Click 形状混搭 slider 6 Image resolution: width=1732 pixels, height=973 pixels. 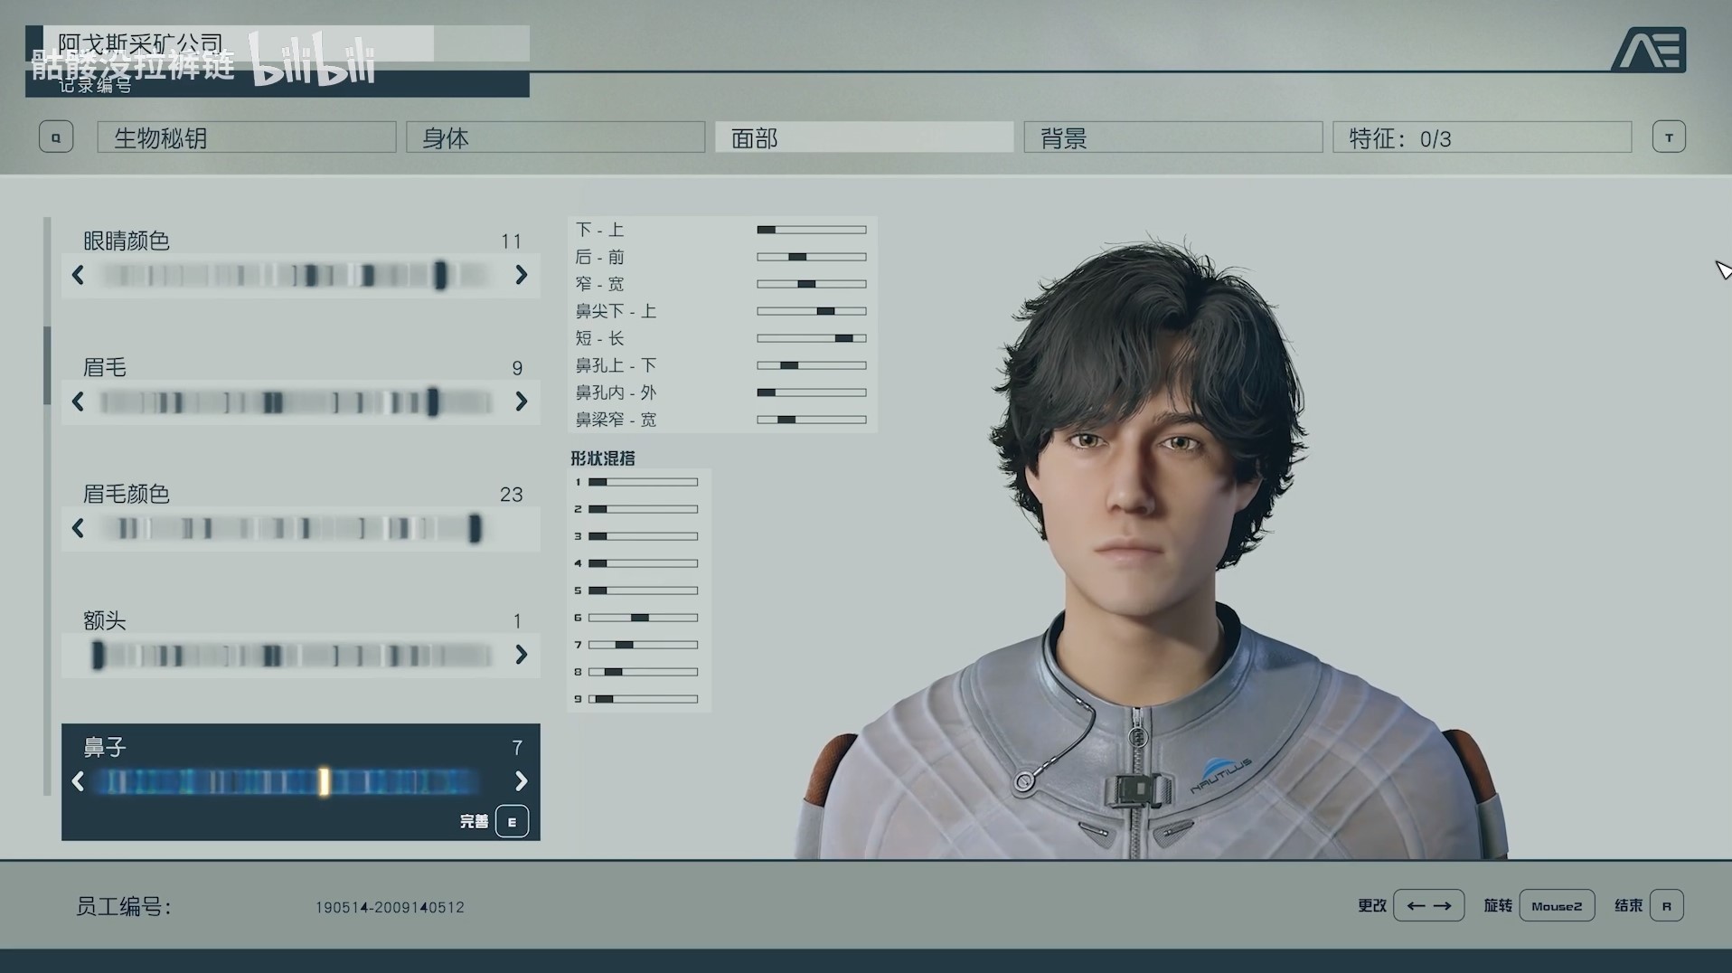tap(643, 618)
